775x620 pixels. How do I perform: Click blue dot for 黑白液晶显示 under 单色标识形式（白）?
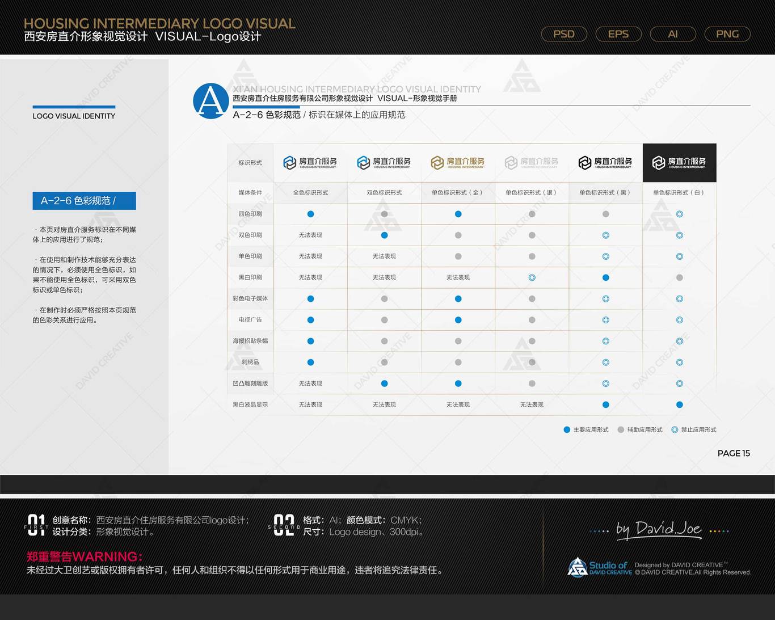[x=679, y=404]
